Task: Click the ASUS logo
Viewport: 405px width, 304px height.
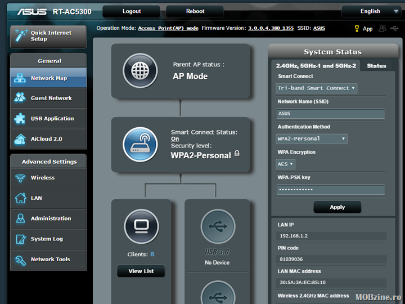Action: click(x=32, y=12)
